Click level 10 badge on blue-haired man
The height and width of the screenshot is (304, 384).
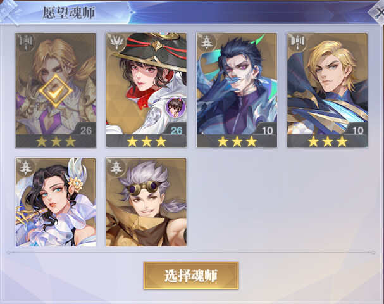coord(267,130)
